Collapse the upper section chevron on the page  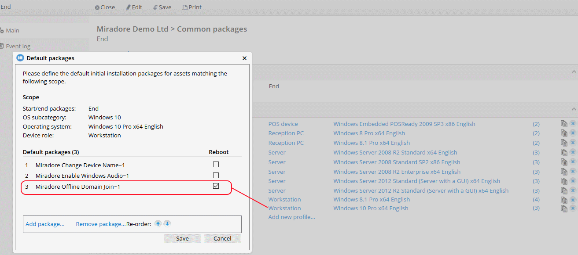574,72
